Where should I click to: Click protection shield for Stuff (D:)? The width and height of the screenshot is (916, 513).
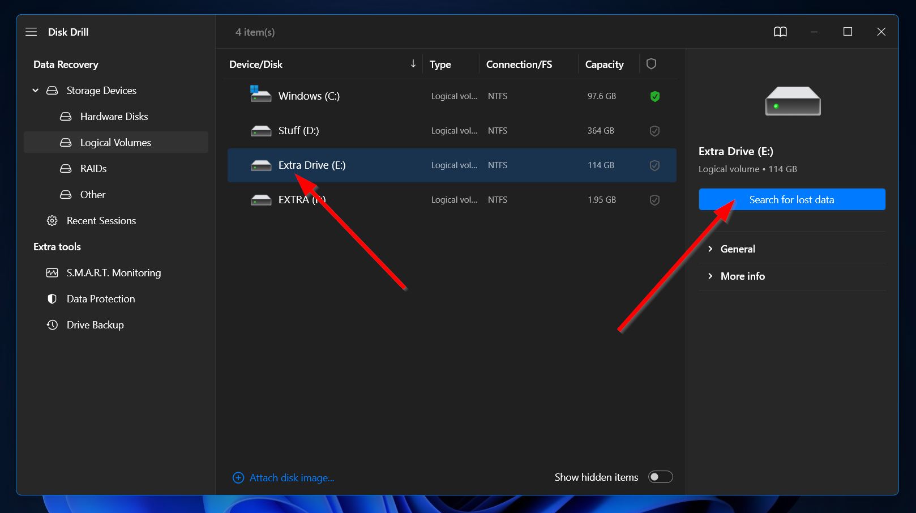[x=654, y=131]
